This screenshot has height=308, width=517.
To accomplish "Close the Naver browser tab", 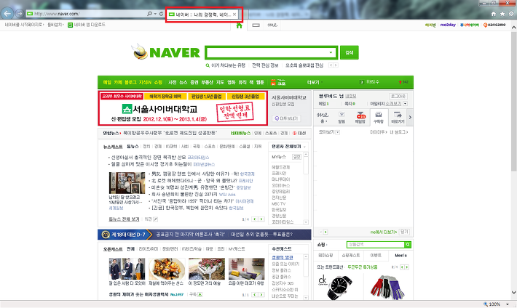I will tap(234, 15).
